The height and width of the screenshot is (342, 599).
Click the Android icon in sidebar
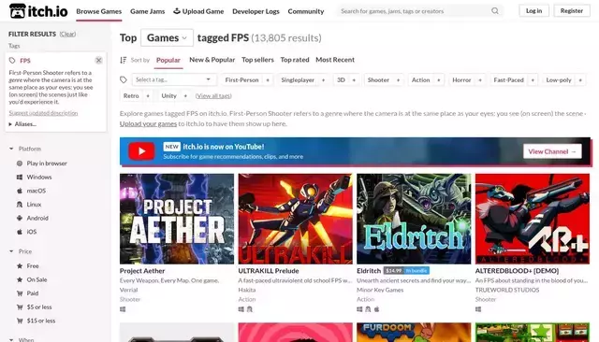tap(20, 218)
